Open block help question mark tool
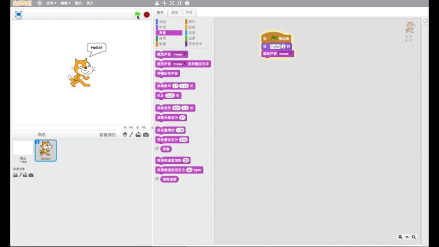 click(187, 3)
